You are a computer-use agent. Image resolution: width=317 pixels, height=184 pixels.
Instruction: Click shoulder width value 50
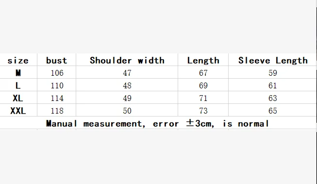pos(127,111)
